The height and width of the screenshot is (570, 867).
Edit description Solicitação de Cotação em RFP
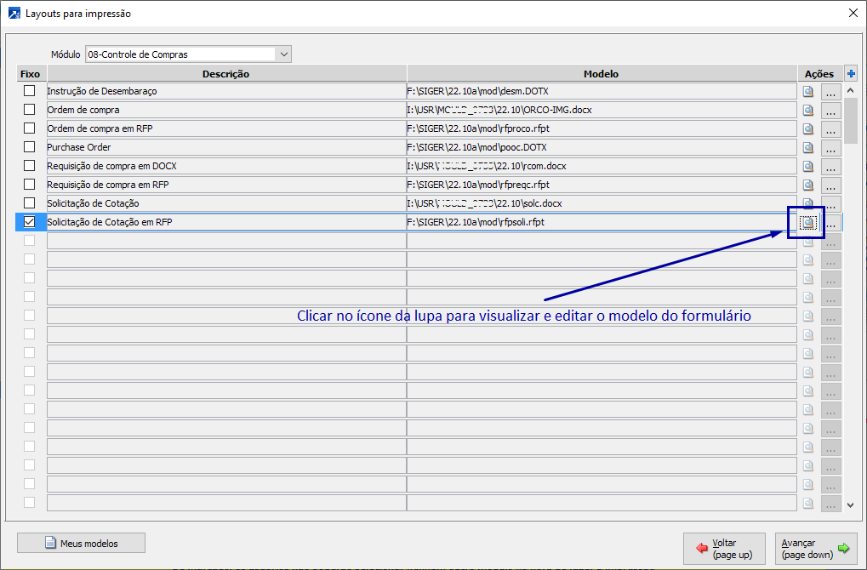[x=226, y=222]
